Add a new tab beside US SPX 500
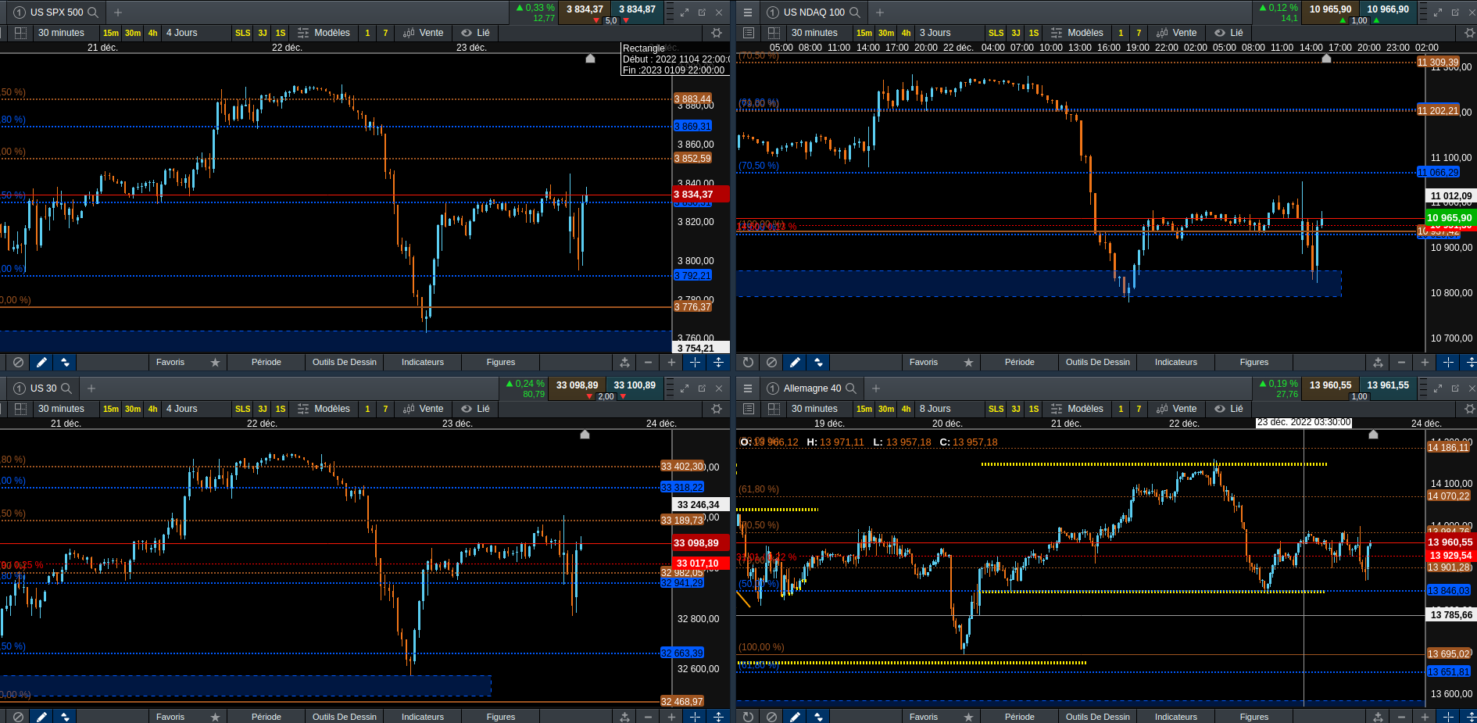This screenshot has height=723, width=1477. 118,13
